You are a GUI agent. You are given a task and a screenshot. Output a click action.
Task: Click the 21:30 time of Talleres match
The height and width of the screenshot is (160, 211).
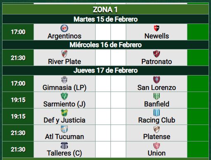click(x=18, y=149)
